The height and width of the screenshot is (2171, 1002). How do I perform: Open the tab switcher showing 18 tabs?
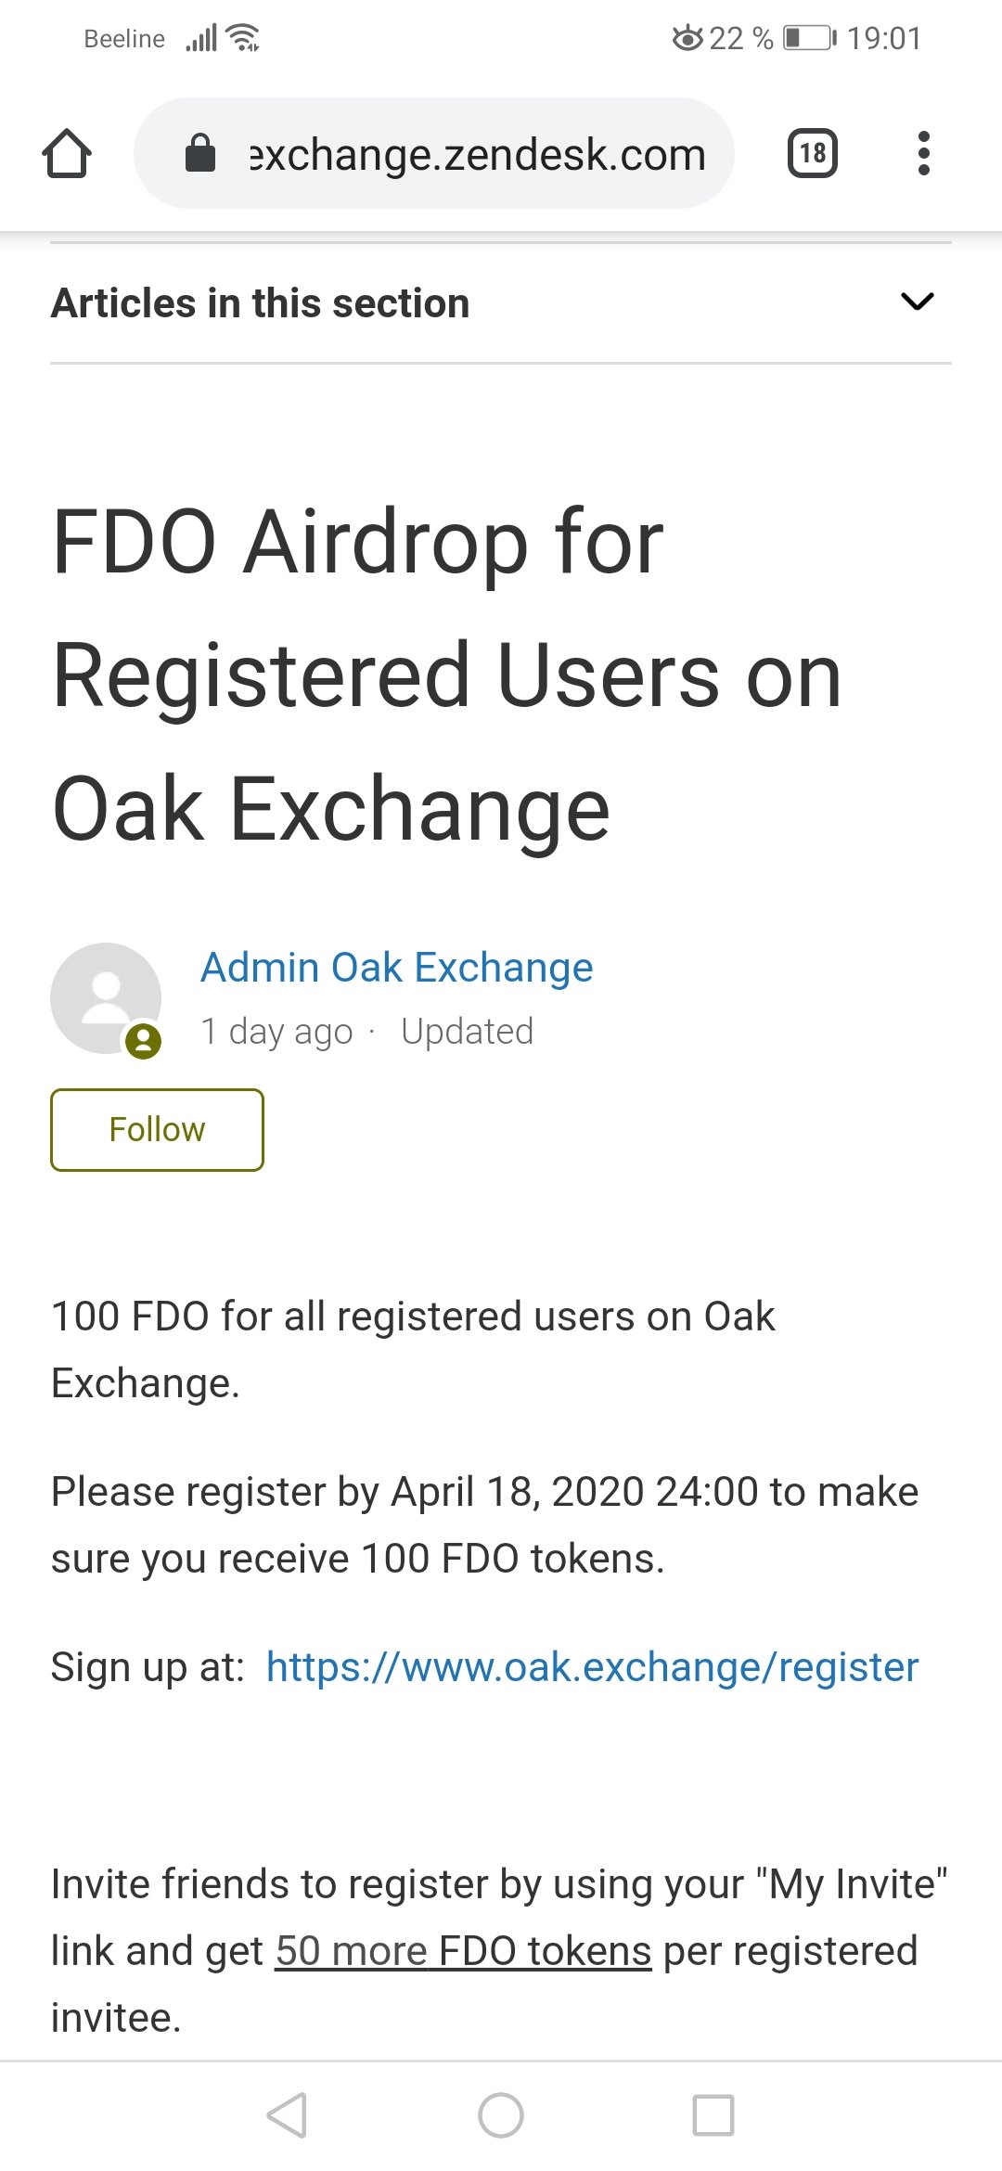click(x=812, y=153)
